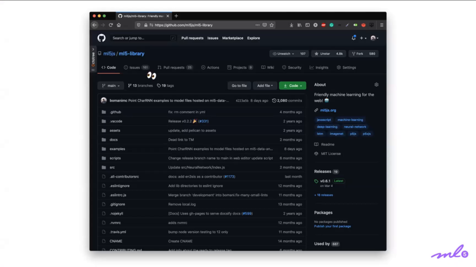Image resolution: width=476 pixels, height=267 pixels.
Task: Open the Unwatch notifications dropdown
Action: click(284, 54)
